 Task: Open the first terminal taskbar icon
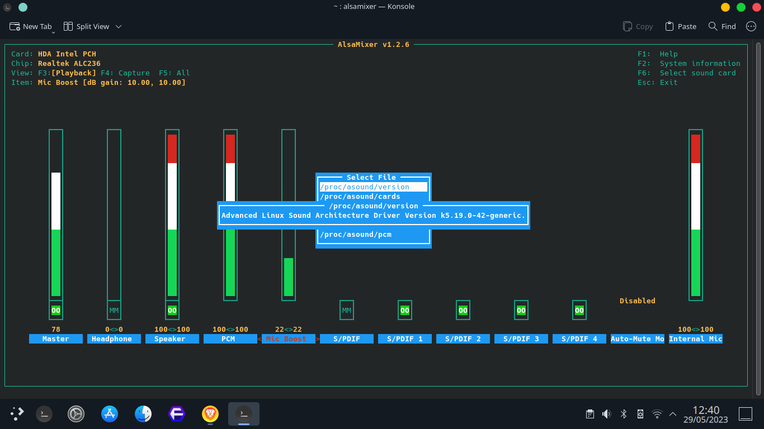click(44, 414)
